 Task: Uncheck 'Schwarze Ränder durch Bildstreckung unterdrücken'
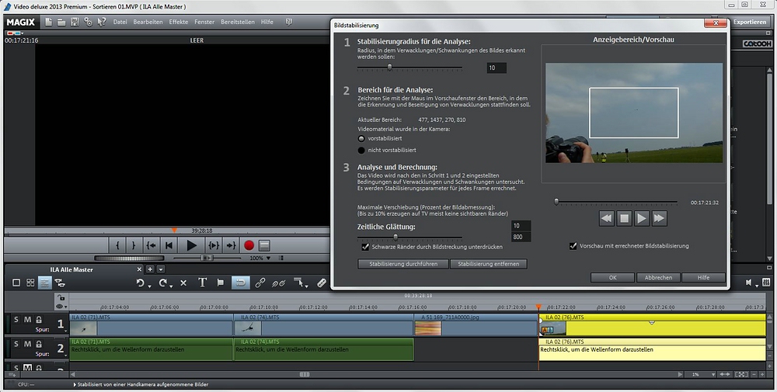[365, 247]
